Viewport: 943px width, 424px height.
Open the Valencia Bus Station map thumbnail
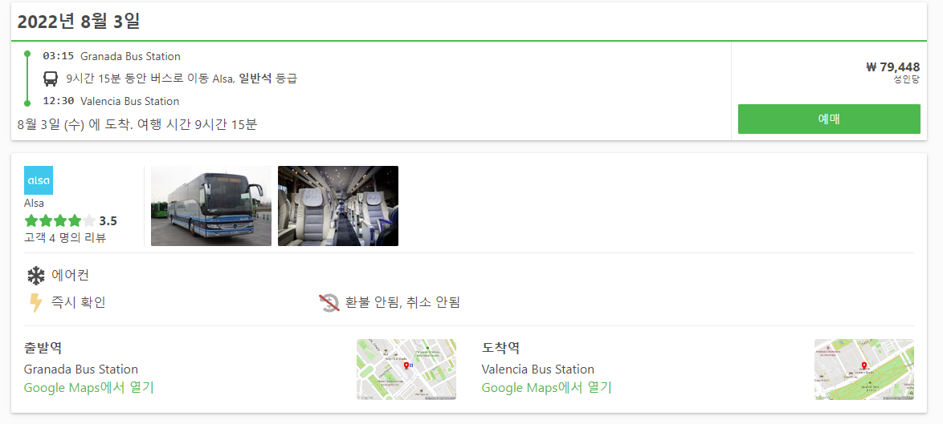(x=864, y=369)
